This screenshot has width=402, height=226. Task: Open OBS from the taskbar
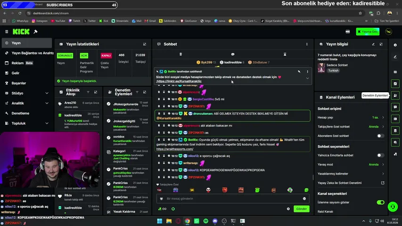224,221
